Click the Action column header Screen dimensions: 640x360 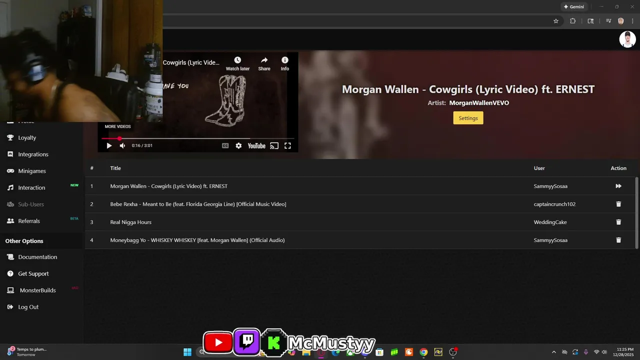point(618,168)
